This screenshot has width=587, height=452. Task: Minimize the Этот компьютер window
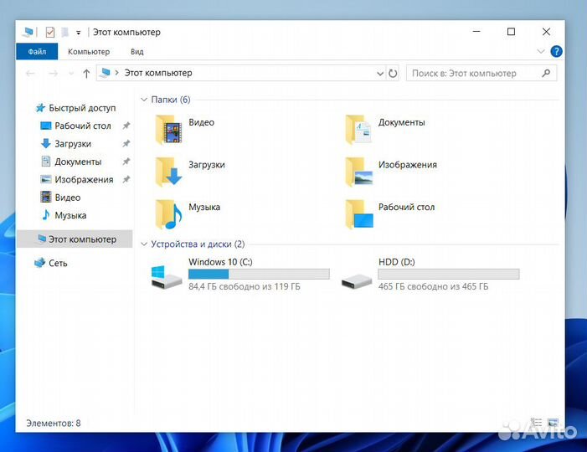476,32
